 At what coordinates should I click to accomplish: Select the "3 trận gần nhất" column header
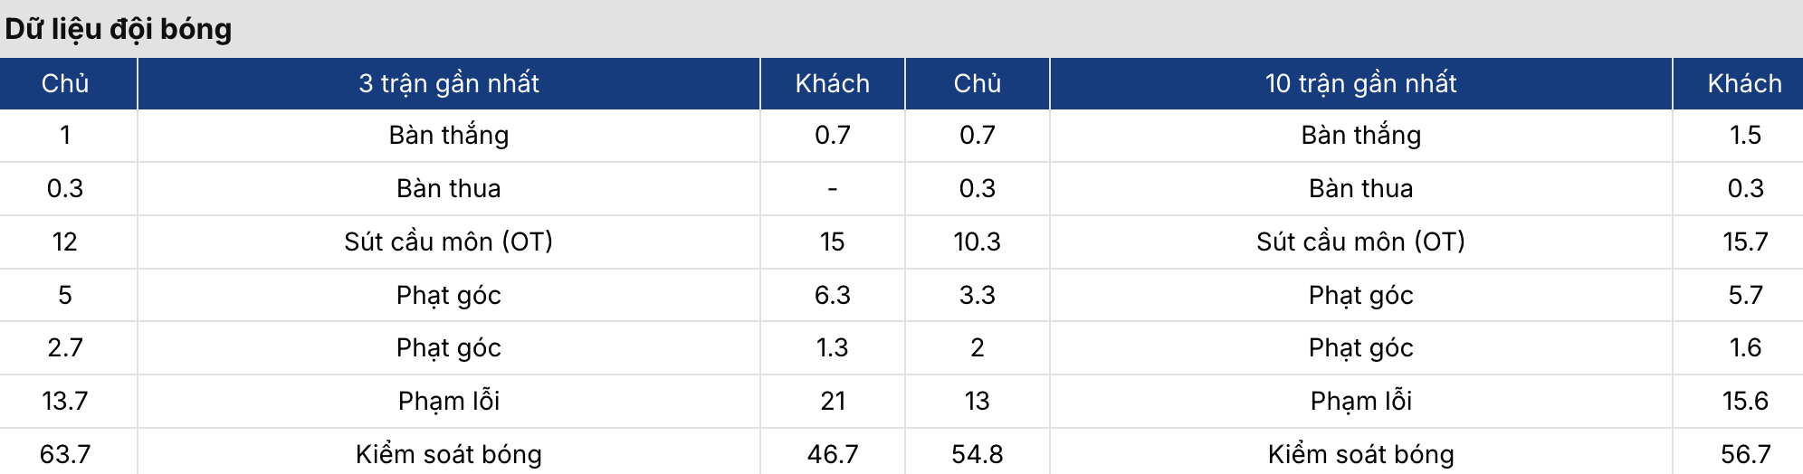(448, 83)
